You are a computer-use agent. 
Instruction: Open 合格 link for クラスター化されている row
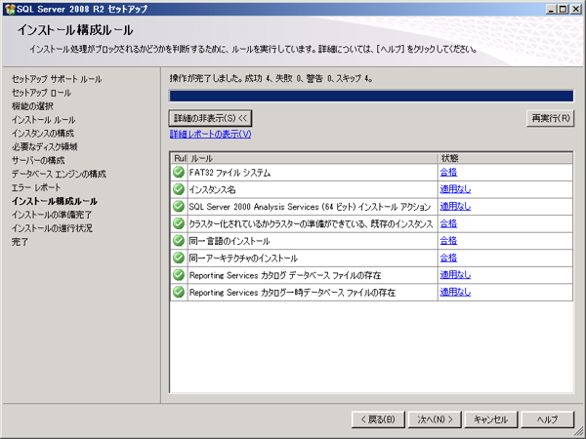pos(448,223)
